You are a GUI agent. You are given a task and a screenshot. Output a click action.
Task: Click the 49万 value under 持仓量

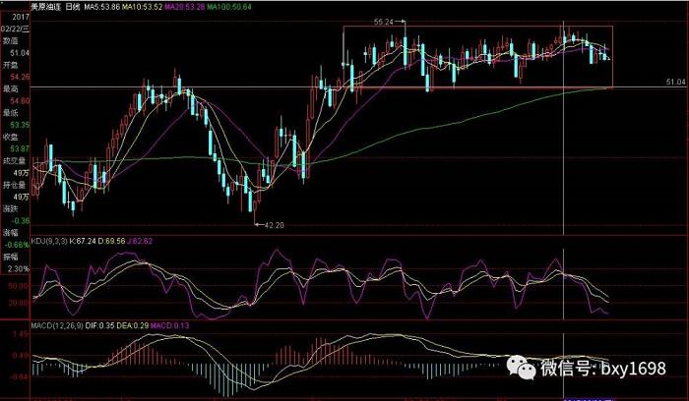click(21, 197)
